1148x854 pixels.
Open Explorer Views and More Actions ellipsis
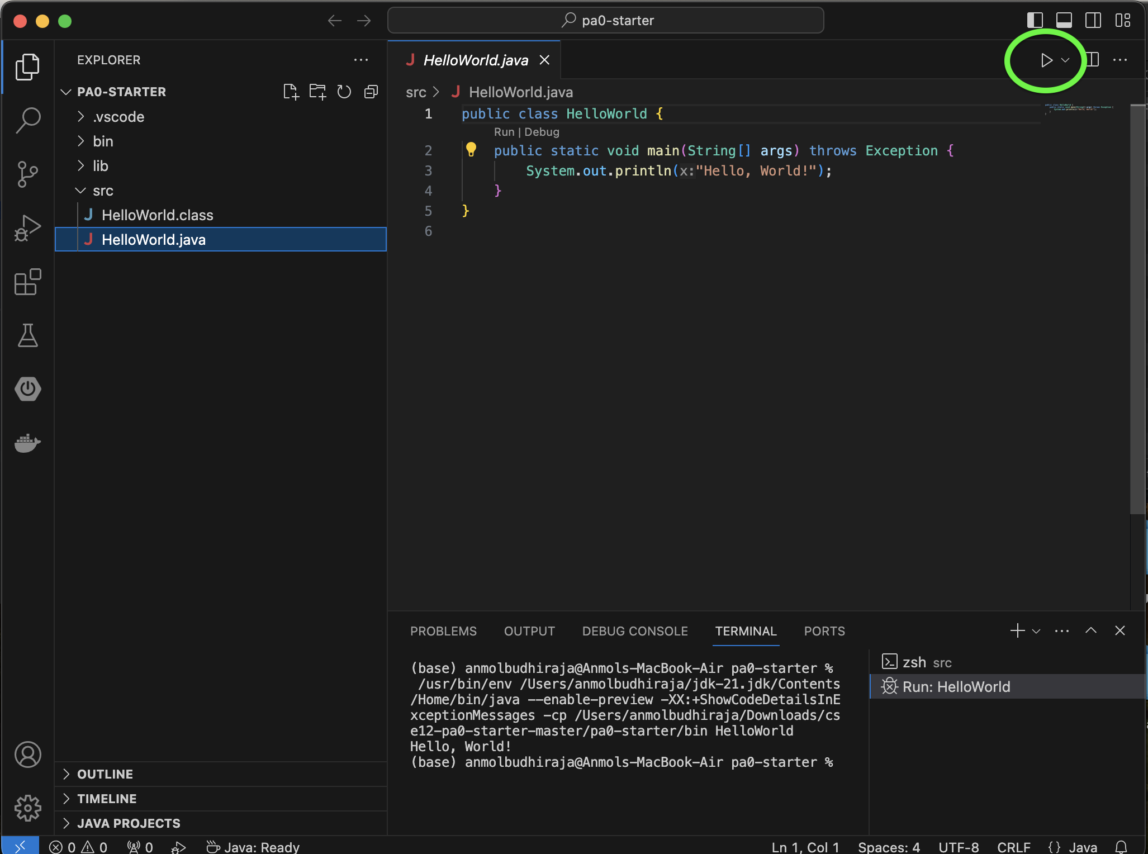361,60
